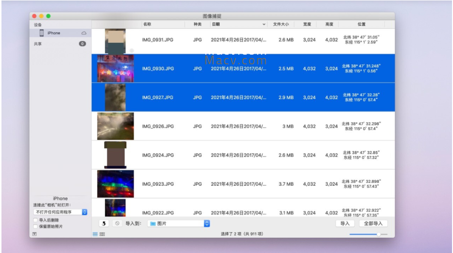Adjust the thumbnail size slider
The height and width of the screenshot is (253, 453).
coord(378,234)
